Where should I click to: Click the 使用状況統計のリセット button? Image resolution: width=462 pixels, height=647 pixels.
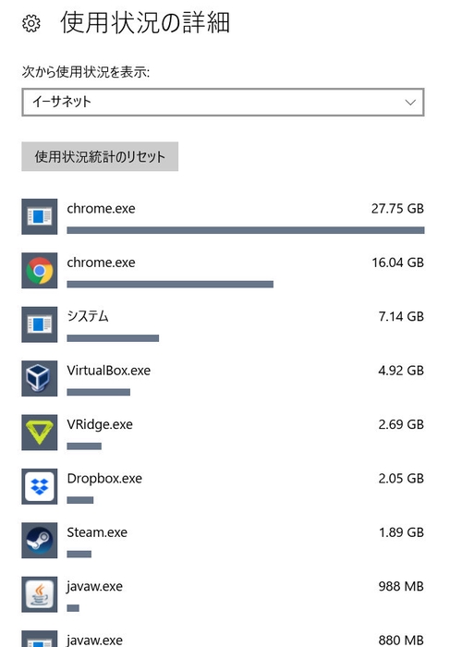click(x=100, y=156)
